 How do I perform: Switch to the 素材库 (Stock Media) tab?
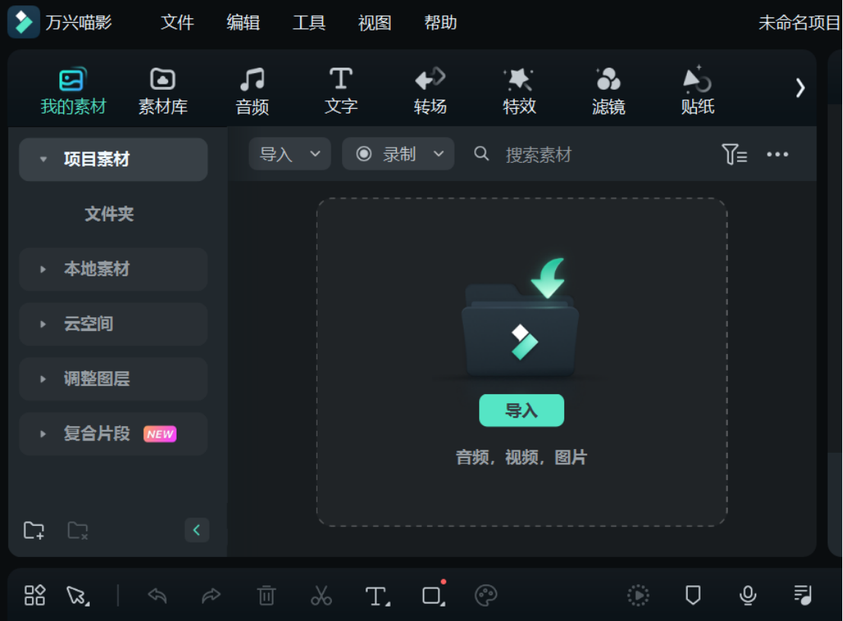(x=162, y=88)
